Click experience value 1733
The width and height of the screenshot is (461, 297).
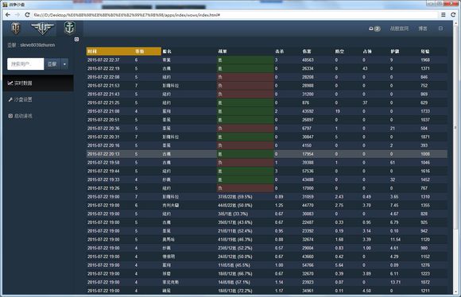425,111
